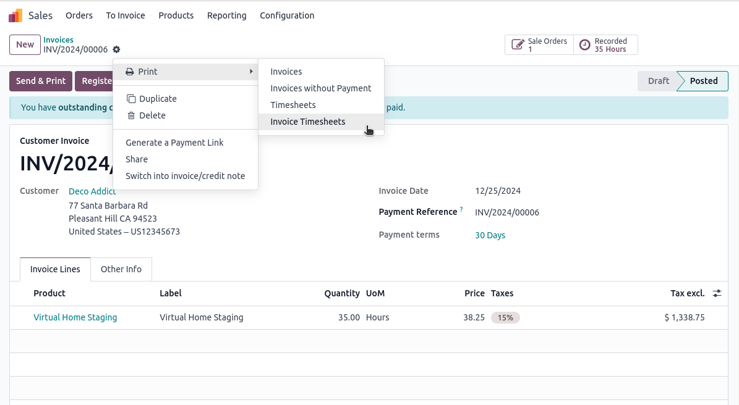Click the 15% tax tag
The height and width of the screenshot is (405, 739).
point(505,317)
